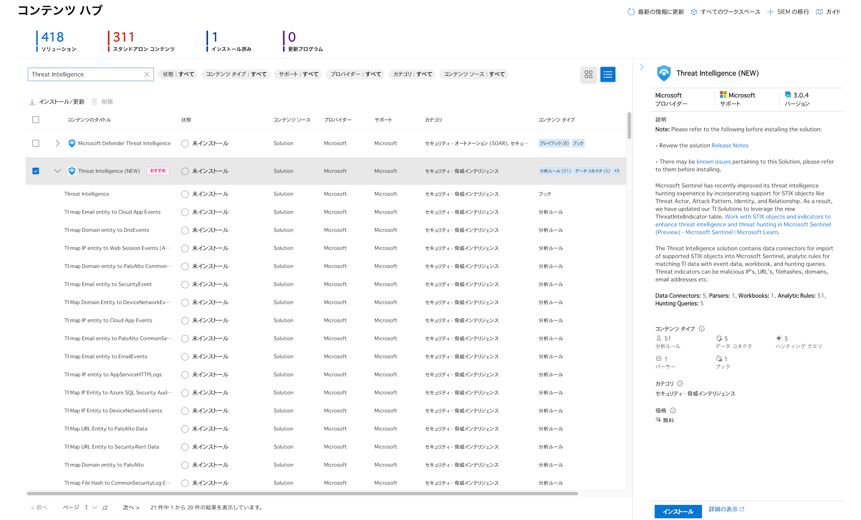This screenshot has height=520, width=861.
Task: Click external link icon beside 詳細の表示
Action: click(x=742, y=509)
